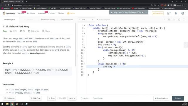Go to Next problem
Image resolution: width=188 pixels, height=106 pixels.
(x=72, y=98)
